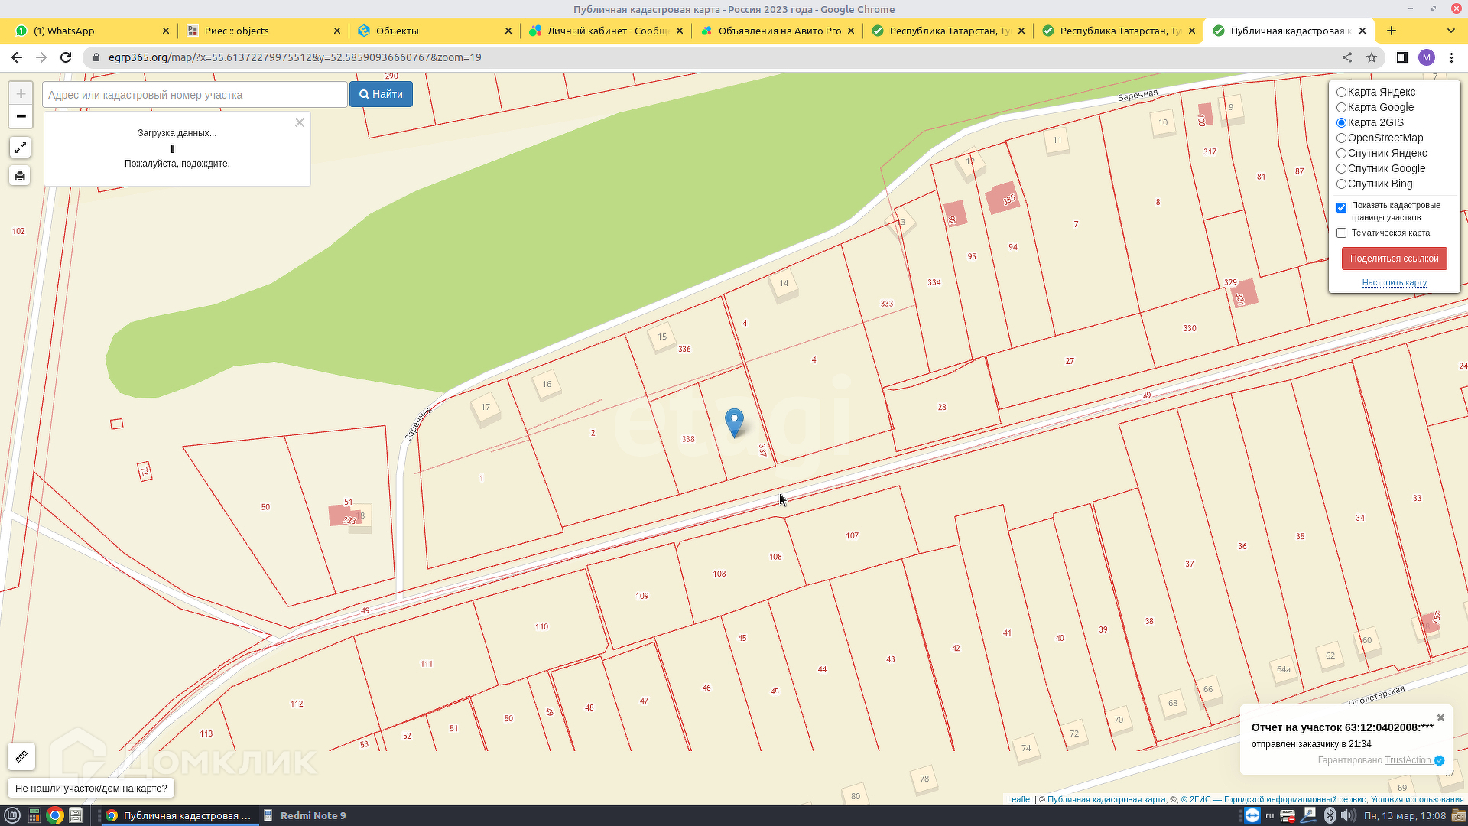The image size is (1468, 826).
Task: Expand Chrome tab search dropdown
Action: 1450,31
